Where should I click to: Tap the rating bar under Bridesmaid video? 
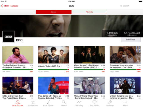click(x=125, y=70)
